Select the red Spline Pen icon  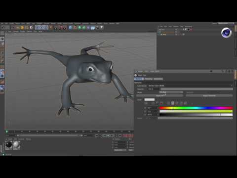(75, 28)
